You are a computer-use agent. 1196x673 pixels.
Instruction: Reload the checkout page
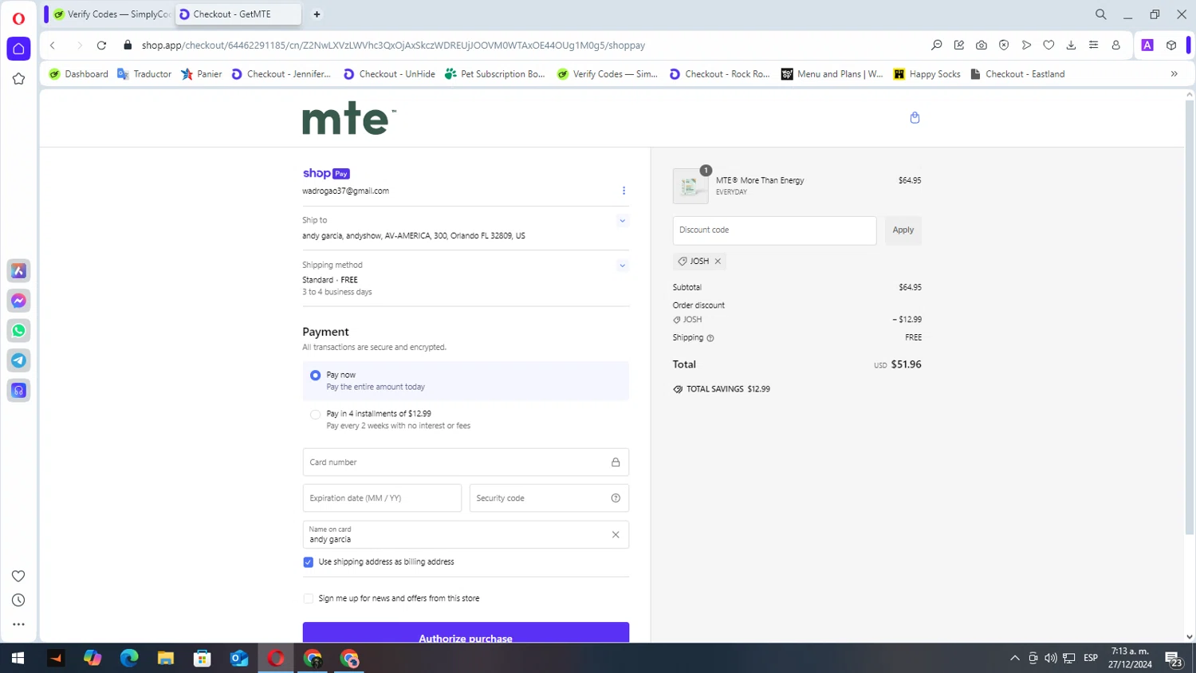pos(101,45)
